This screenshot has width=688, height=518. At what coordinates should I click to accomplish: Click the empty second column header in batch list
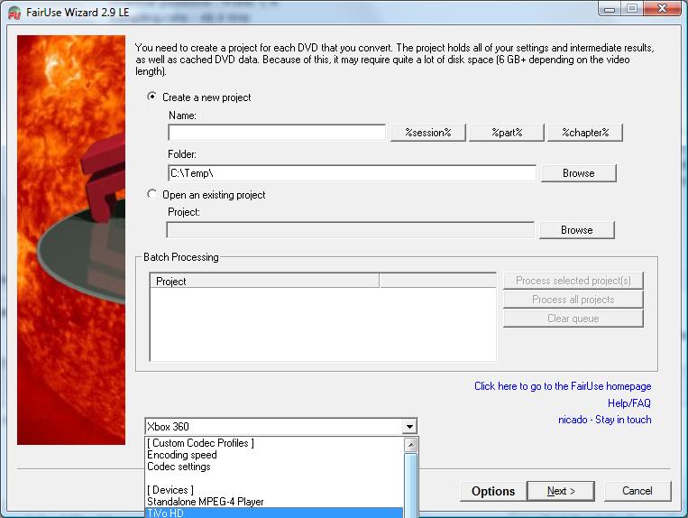(x=437, y=281)
